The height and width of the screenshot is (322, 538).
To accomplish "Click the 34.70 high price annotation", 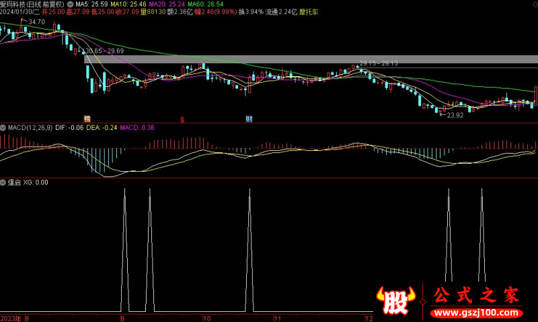I will (x=36, y=22).
